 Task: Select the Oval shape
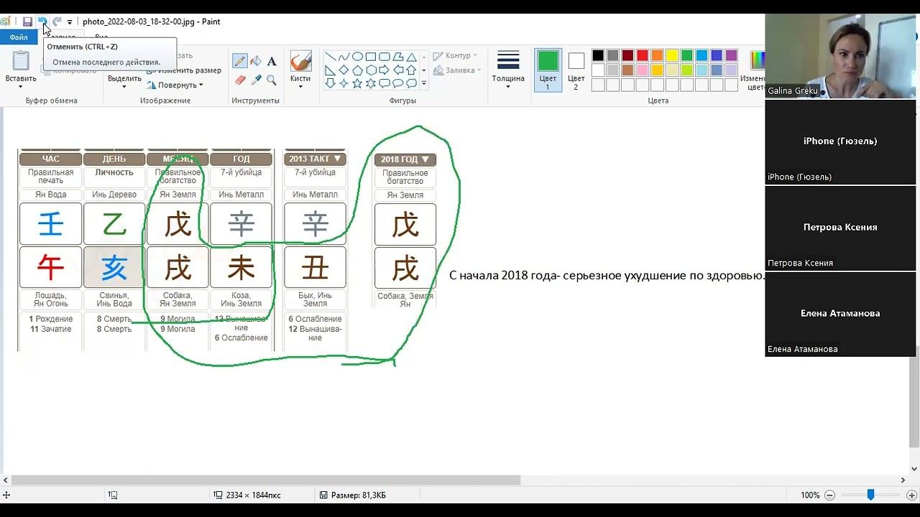[357, 57]
